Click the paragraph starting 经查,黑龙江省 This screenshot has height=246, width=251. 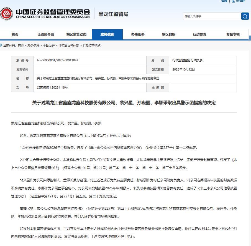[x=75, y=135]
